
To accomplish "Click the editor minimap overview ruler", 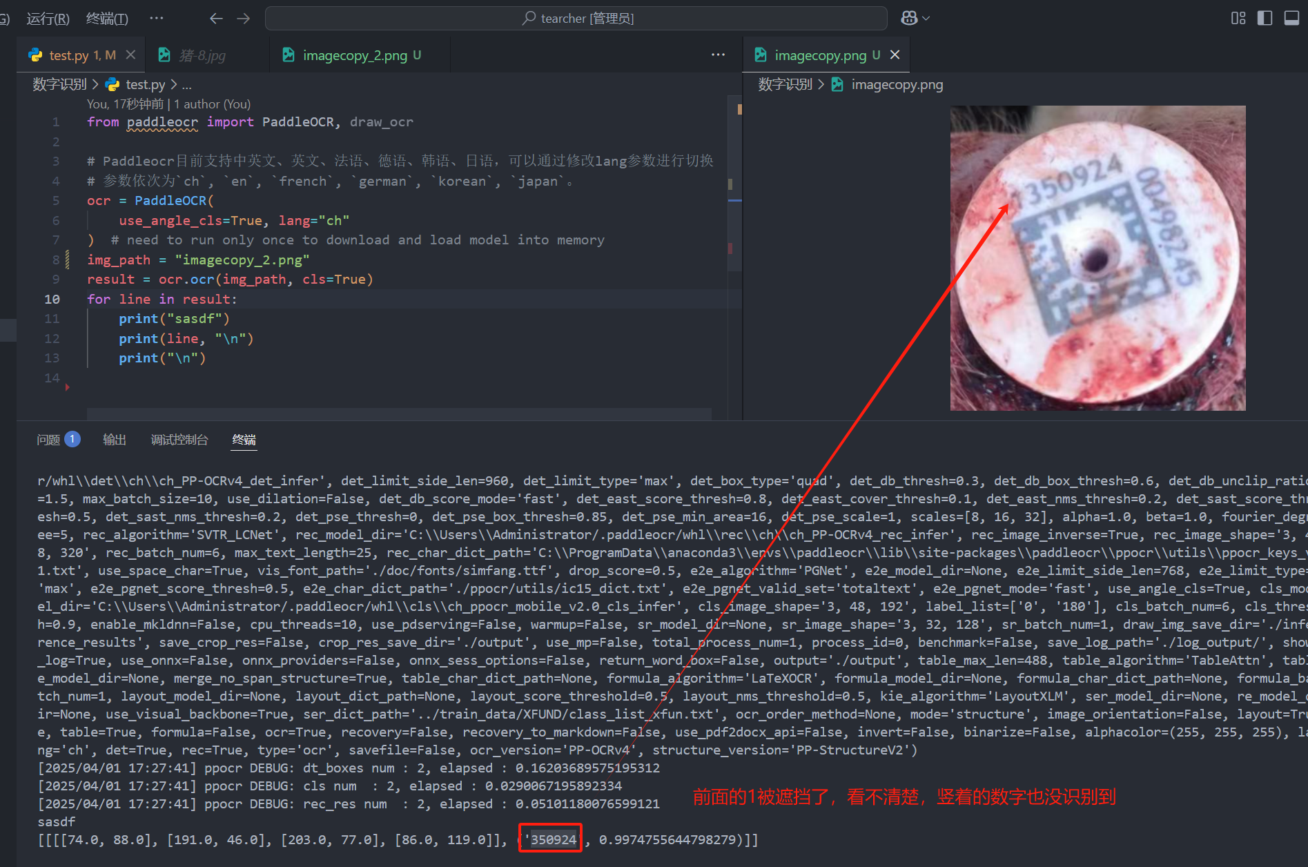I will click(x=735, y=257).
